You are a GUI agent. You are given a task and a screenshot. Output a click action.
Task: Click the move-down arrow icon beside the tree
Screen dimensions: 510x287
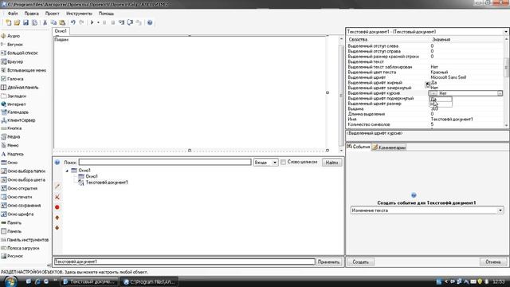57,228
